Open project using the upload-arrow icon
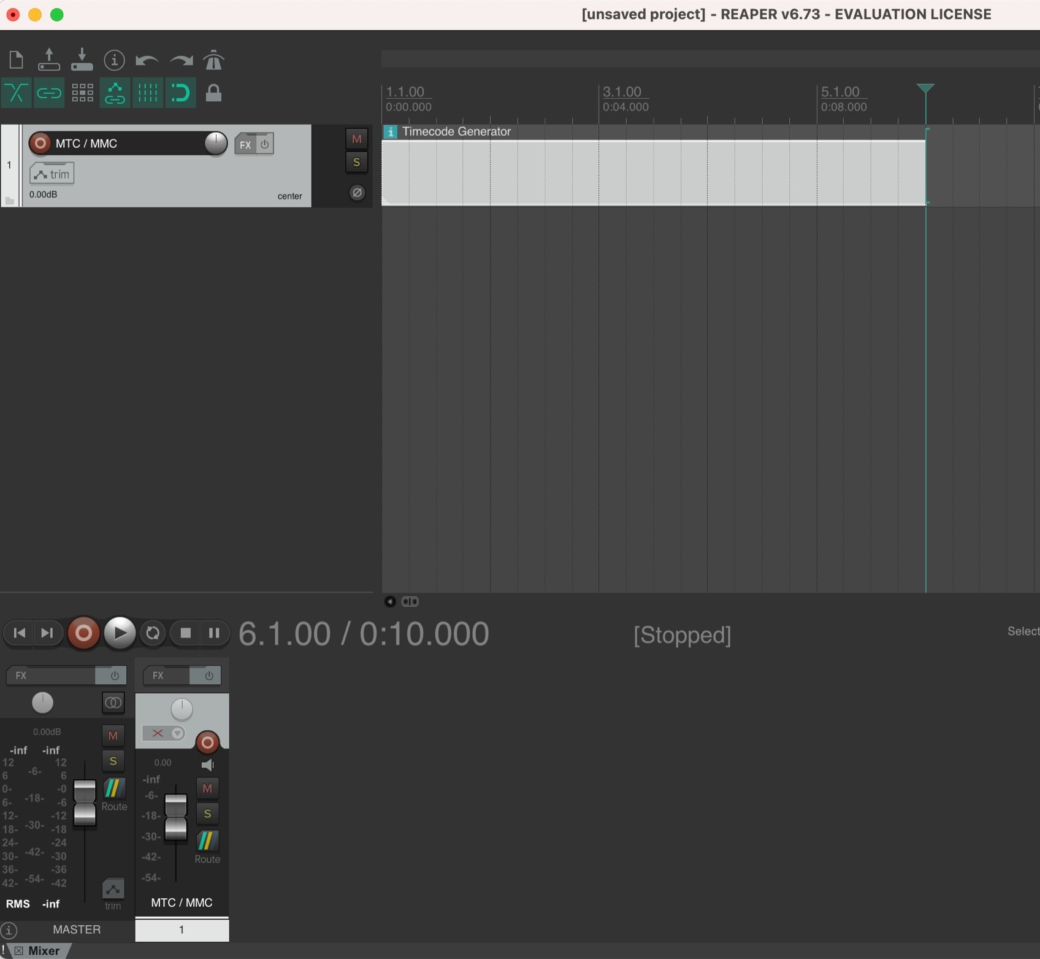1040x959 pixels. tap(49, 60)
